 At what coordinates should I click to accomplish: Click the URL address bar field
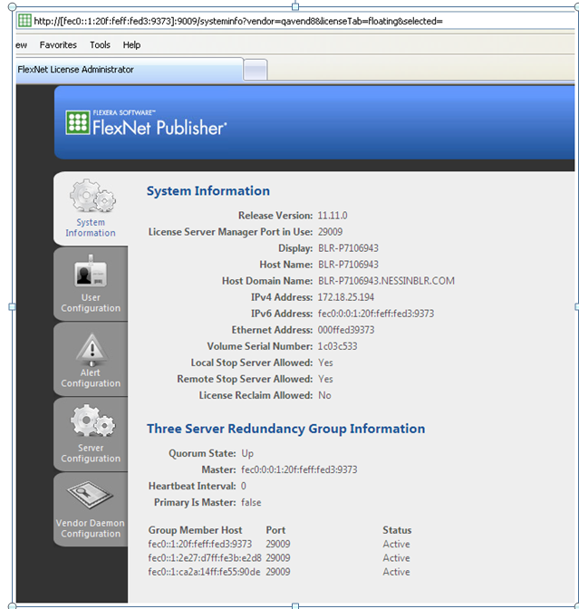pyautogui.click(x=299, y=21)
